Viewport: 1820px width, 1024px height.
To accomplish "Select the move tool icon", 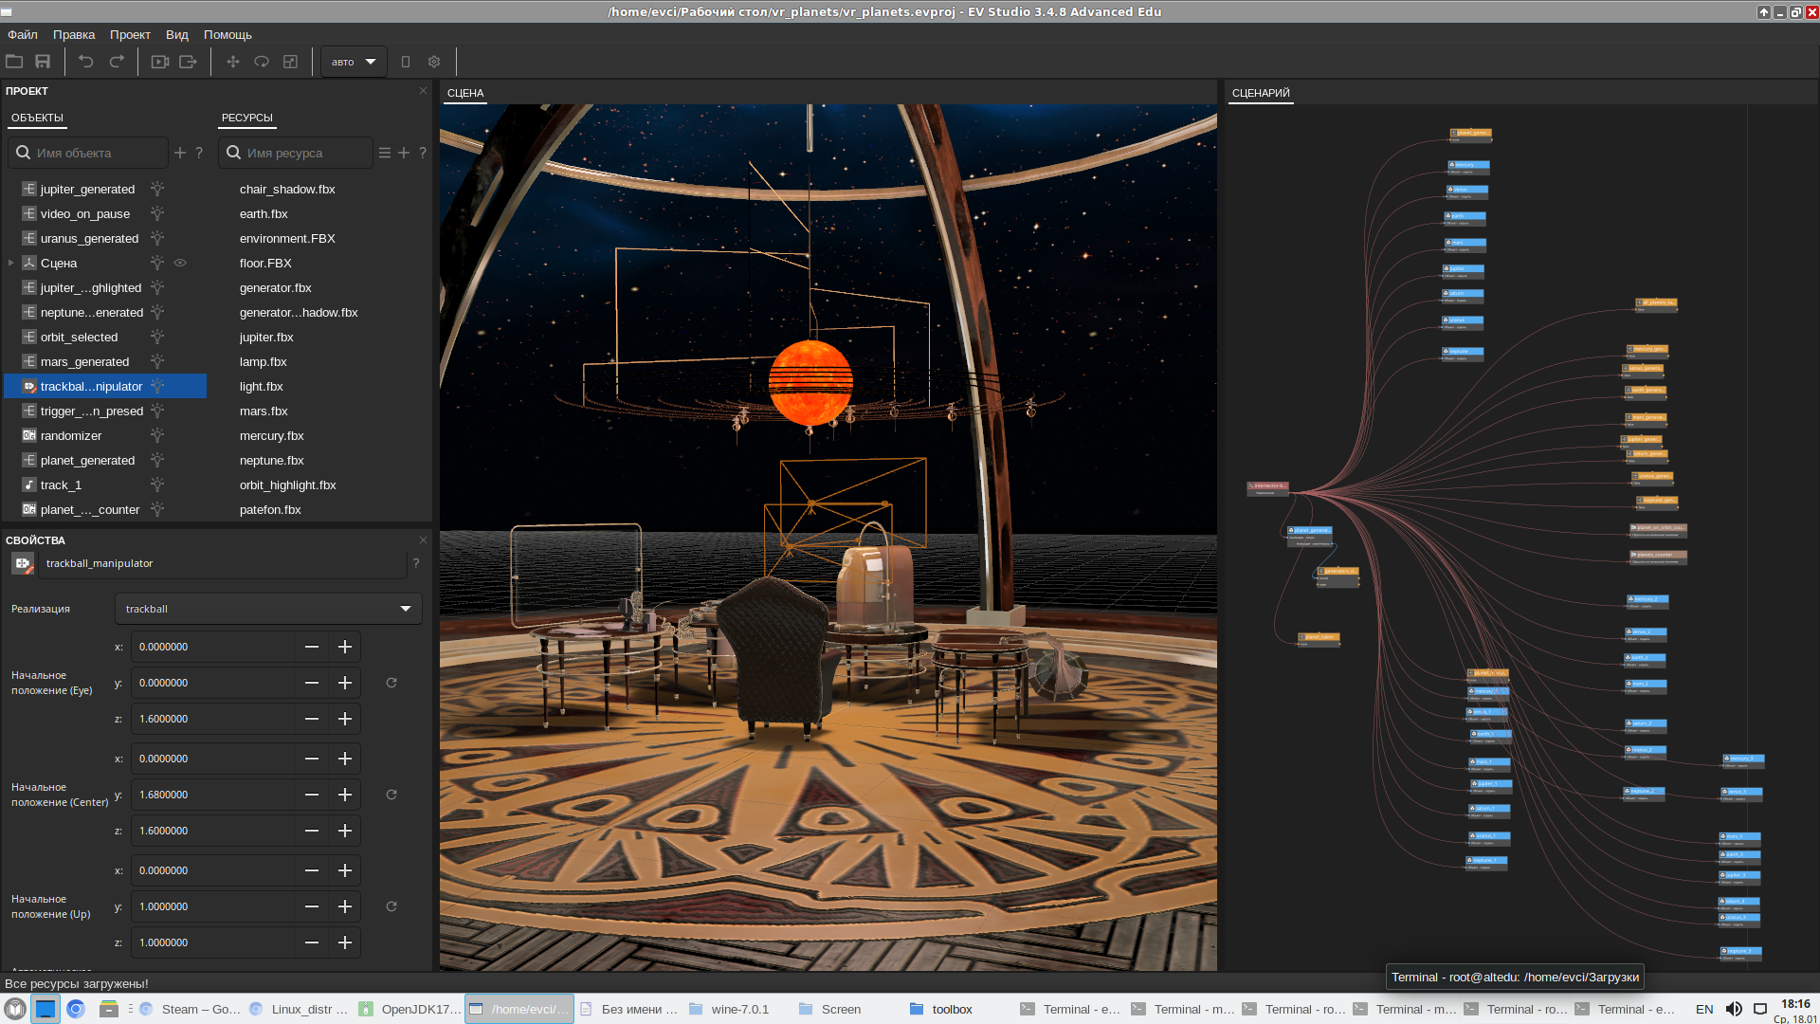I will tap(232, 62).
